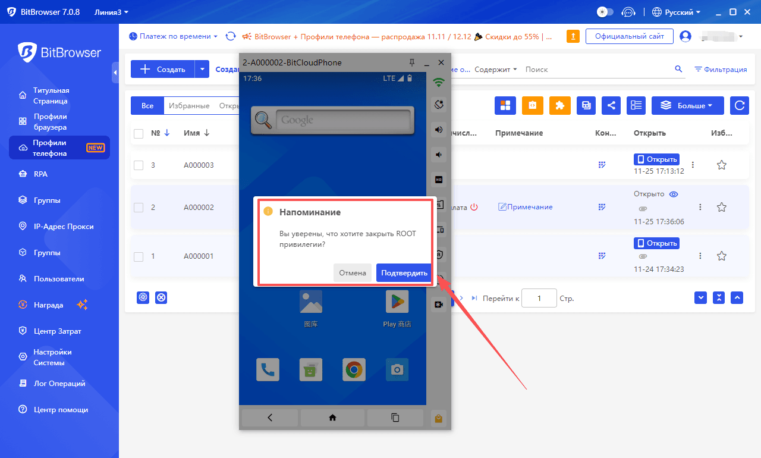Click the refresh list button

(x=740, y=105)
